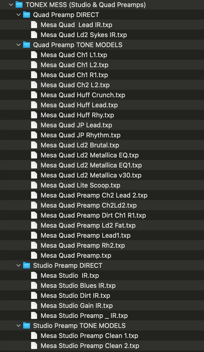This screenshot has height=352, width=204.
Task: Select Mesa Quad Ld2 Sykes IR.txp
Action: pyautogui.click(x=84, y=35)
